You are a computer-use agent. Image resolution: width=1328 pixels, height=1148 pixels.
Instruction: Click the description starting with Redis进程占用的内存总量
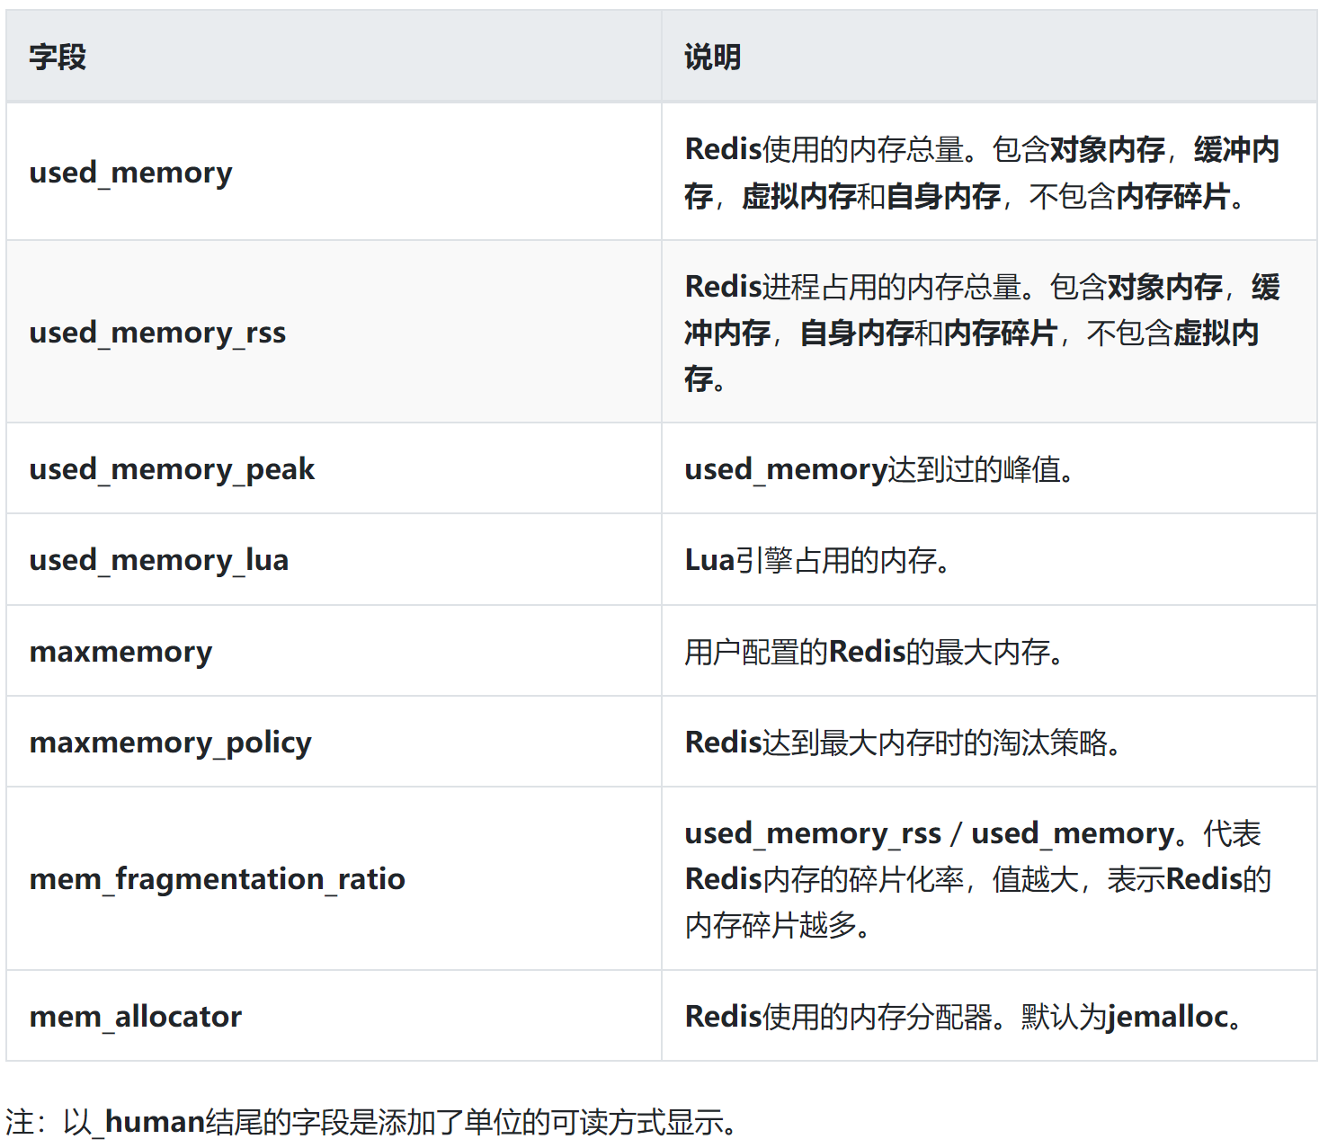coord(989,332)
